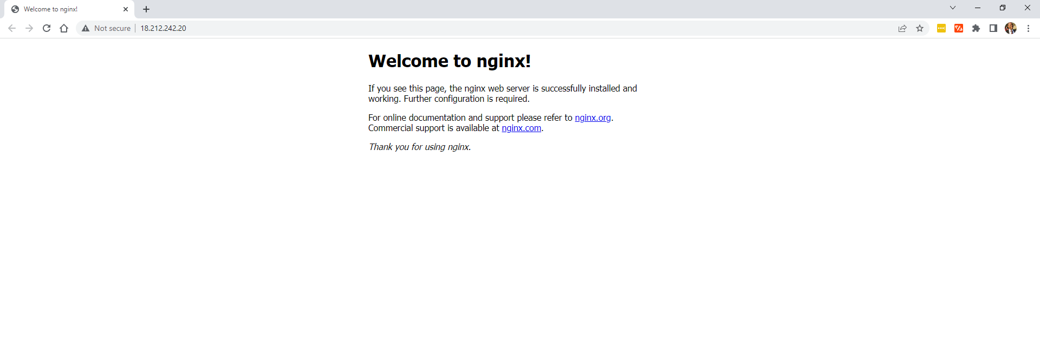This screenshot has height=358, width=1040.
Task: Open a new tab with plus button
Action: tap(146, 9)
